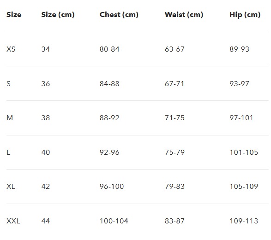271x240 pixels.
Task: Select the S size row label
Action: pyautogui.click(x=8, y=84)
